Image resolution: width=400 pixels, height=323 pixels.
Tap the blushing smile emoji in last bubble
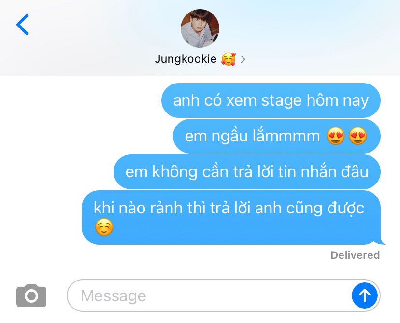pos(104,227)
